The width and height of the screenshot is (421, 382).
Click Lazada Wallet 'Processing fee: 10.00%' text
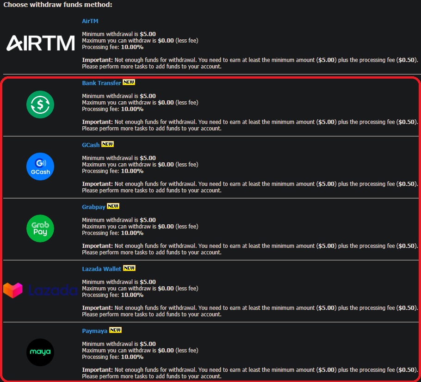113,296
